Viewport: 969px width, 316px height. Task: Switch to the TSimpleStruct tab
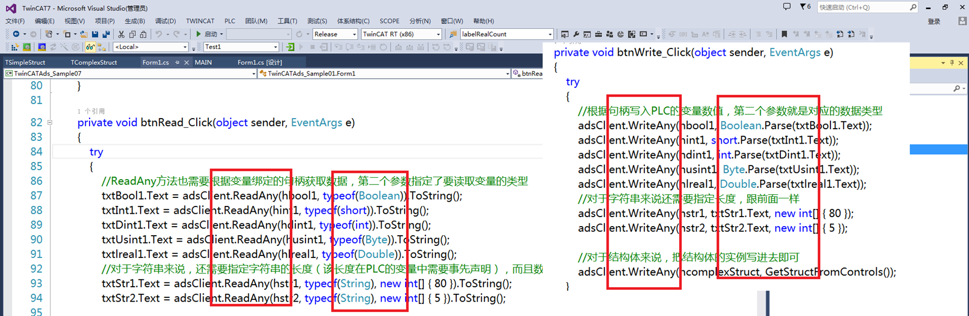(x=25, y=62)
